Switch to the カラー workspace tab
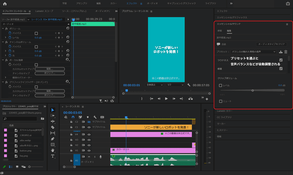 [x=114, y=3]
